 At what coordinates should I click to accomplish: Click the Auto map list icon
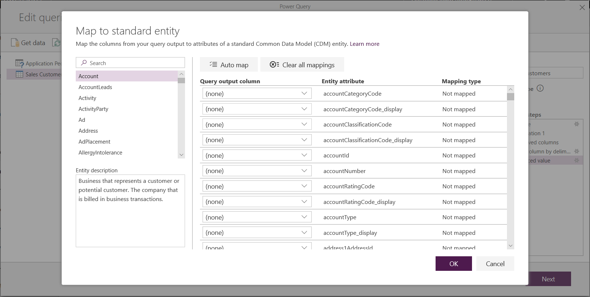213,64
